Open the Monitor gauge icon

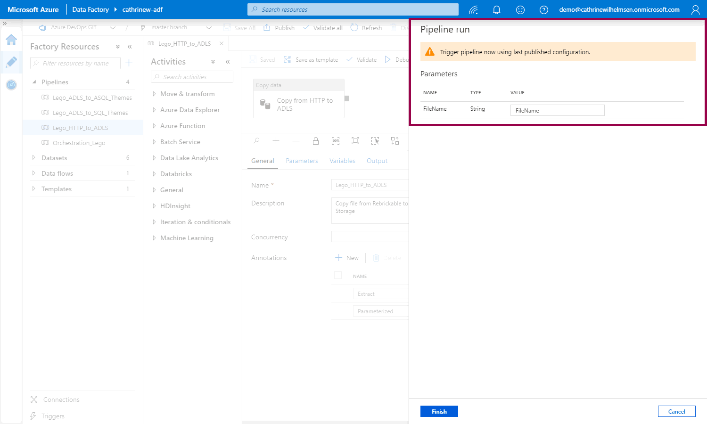tap(11, 85)
